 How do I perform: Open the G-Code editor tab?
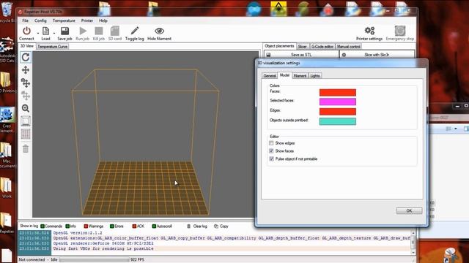(x=322, y=47)
